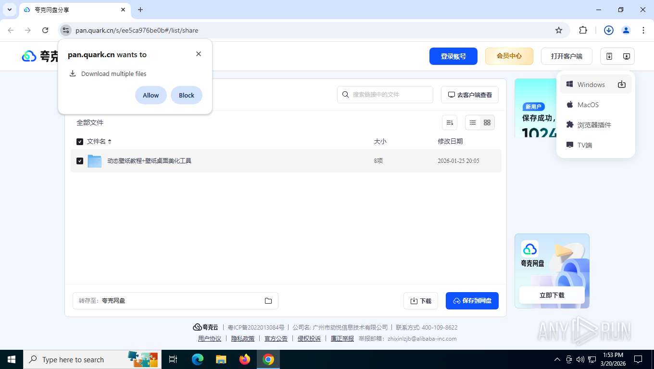This screenshot has height=369, width=654.
Task: Open the 动态壁纸教程+壁纸桌面美化工具 folder icon
Action: pyautogui.click(x=95, y=161)
